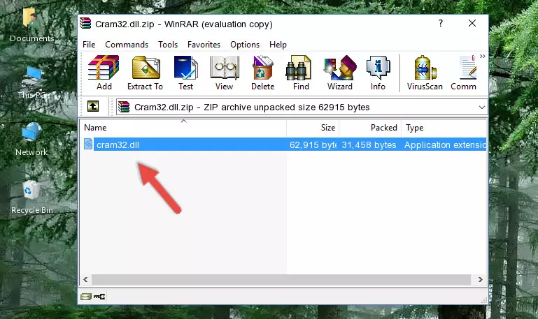Select This PC desktop icon

(31, 82)
